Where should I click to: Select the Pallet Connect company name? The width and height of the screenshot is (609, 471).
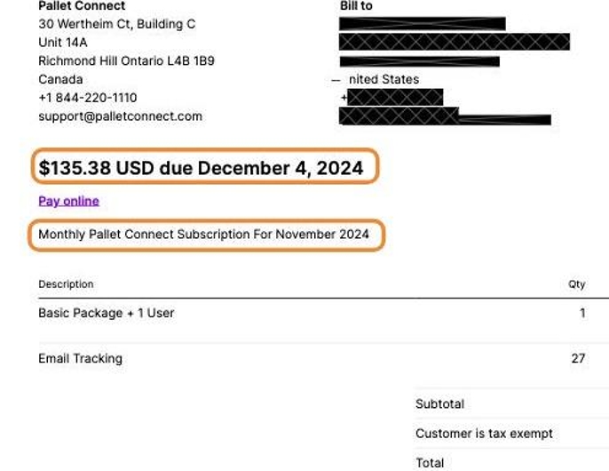[82, 6]
